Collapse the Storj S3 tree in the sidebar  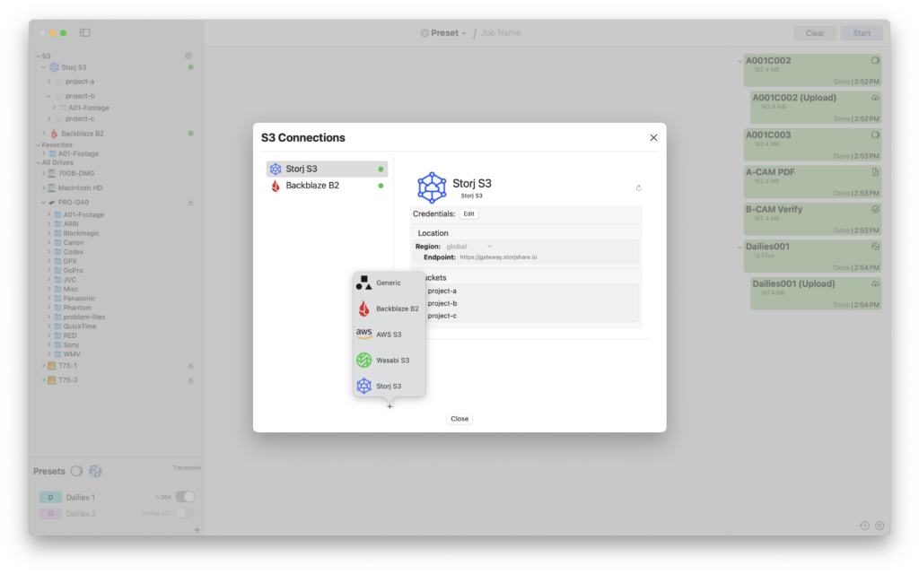(x=43, y=67)
